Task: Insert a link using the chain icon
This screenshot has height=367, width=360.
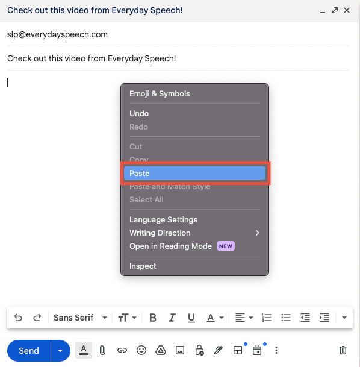Action: [122, 350]
